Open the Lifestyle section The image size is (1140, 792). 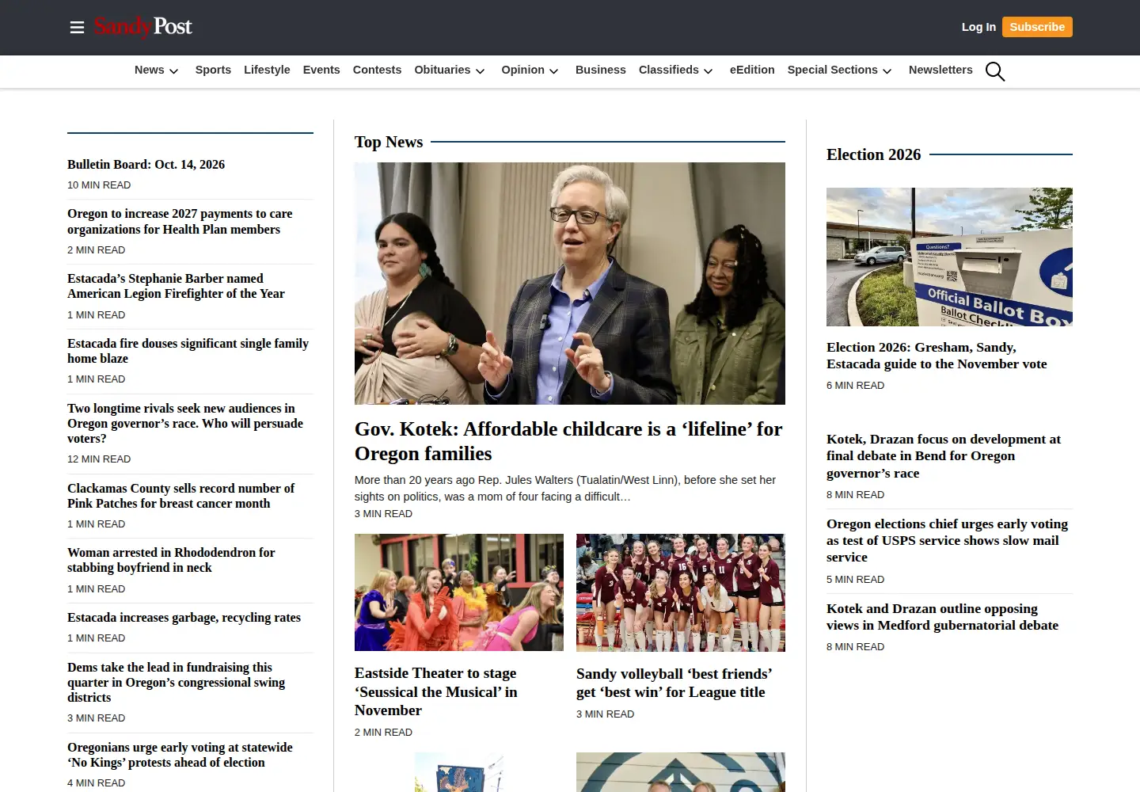(x=267, y=70)
